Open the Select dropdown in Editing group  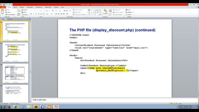tap(129, 15)
